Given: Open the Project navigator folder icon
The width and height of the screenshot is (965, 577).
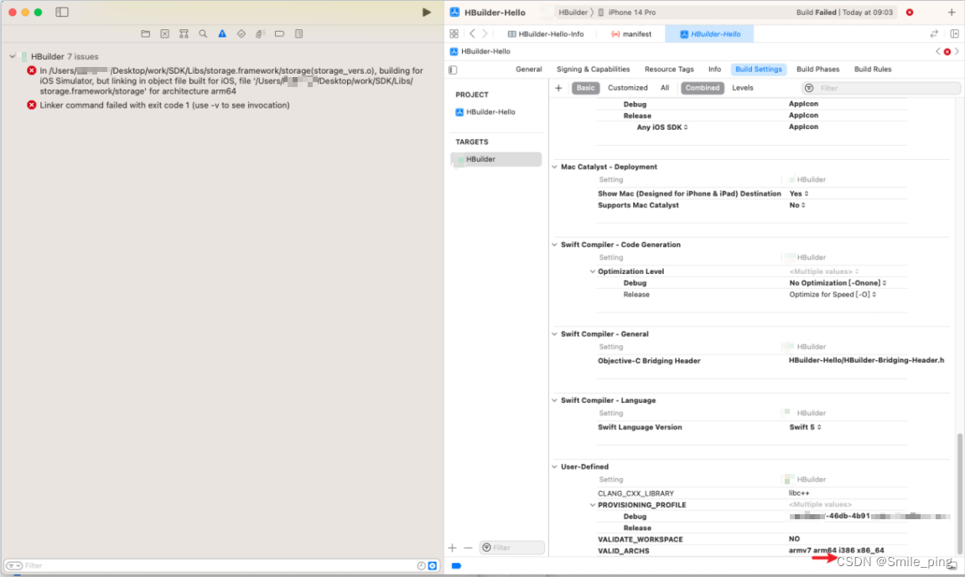Looking at the screenshot, I should point(145,33).
